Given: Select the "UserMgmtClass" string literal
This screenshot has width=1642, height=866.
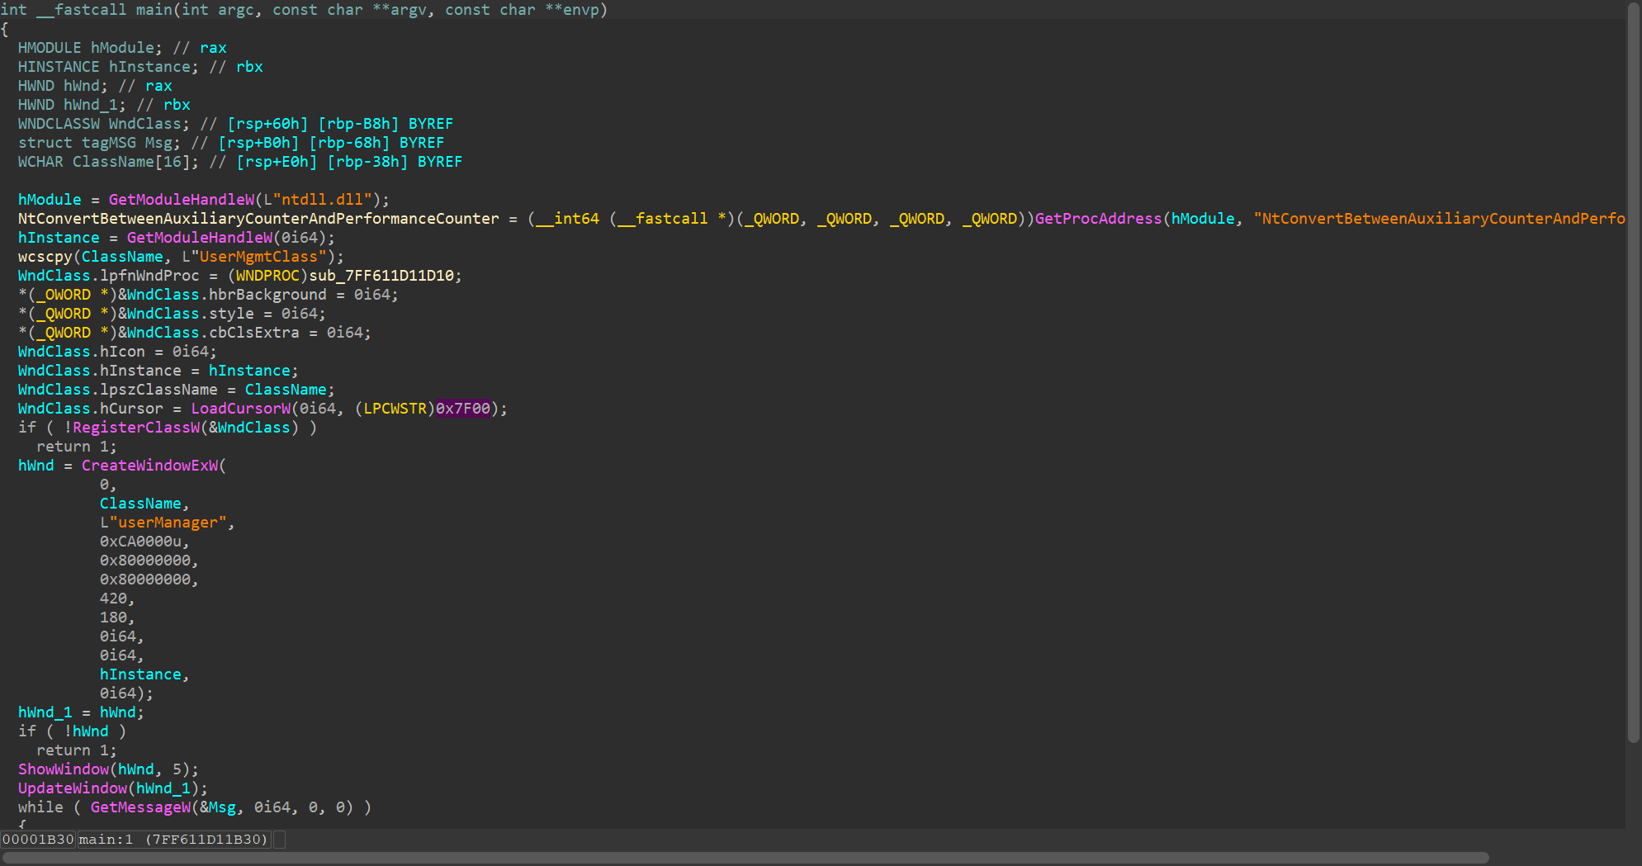Looking at the screenshot, I should coord(258,257).
